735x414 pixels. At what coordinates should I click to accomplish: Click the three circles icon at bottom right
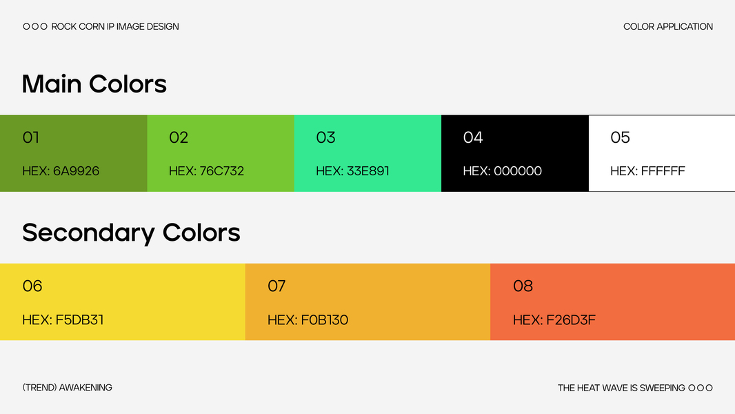pos(701,388)
